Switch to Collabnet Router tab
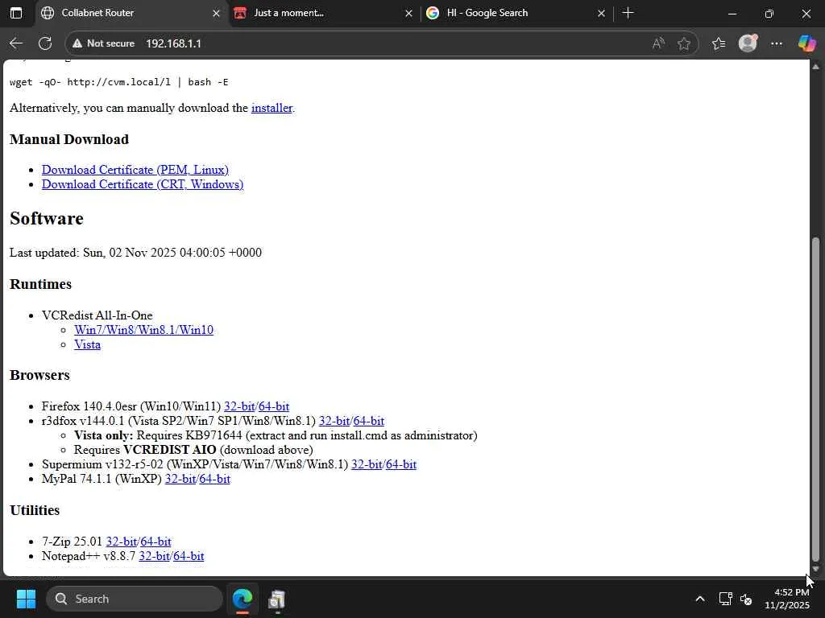The height and width of the screenshot is (618, 825). point(131,13)
